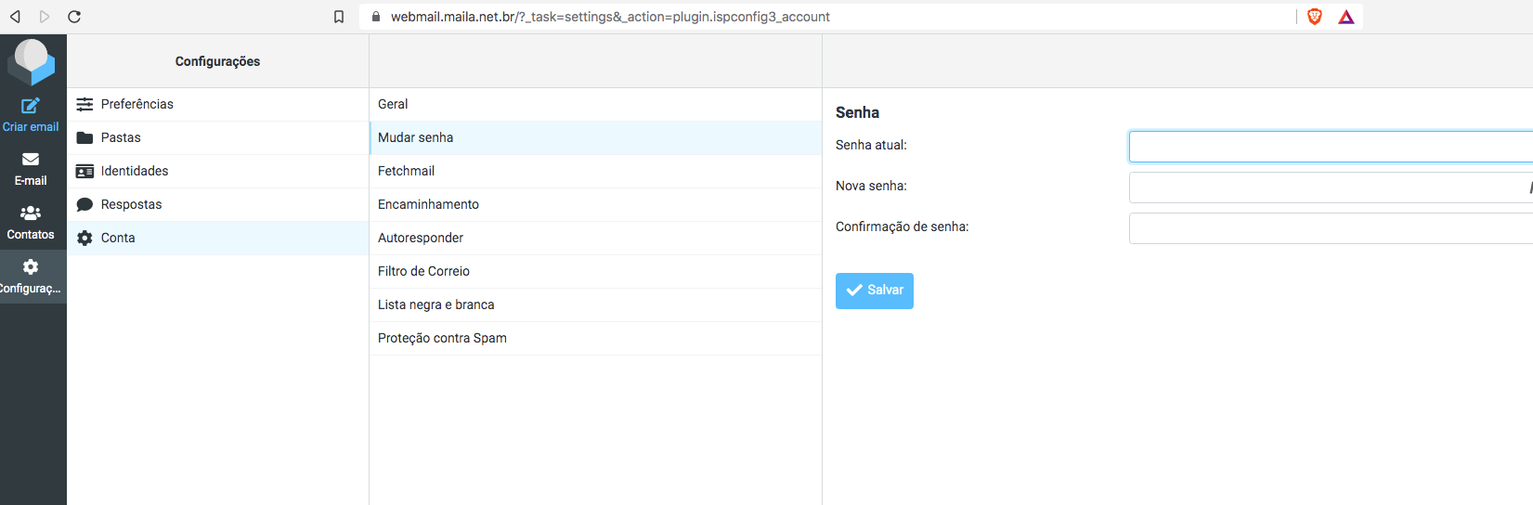Go back with the browser back arrow
The image size is (1533, 505).
click(x=15, y=17)
